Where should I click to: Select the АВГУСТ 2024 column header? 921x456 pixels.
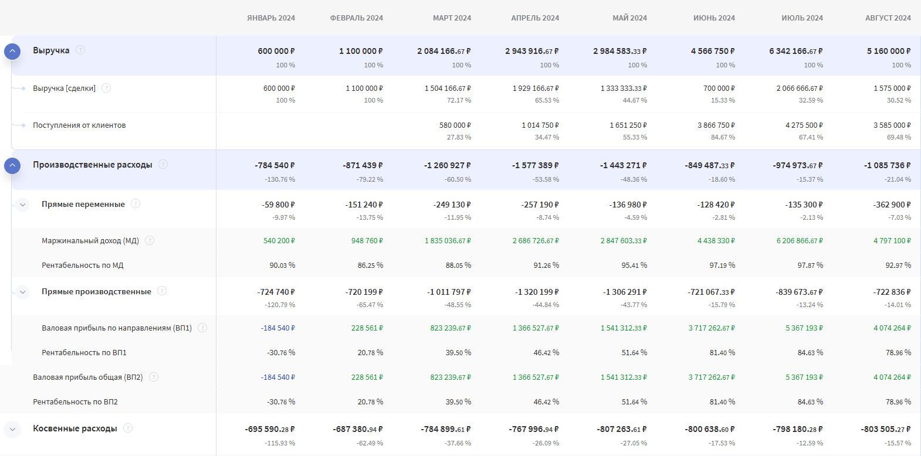[x=888, y=18]
